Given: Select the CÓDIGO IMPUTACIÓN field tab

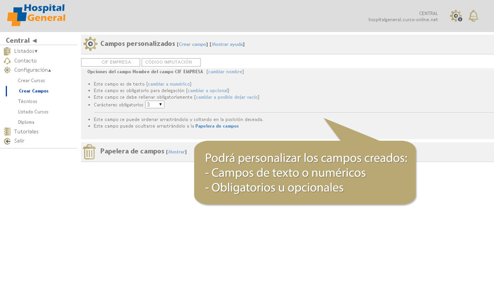Looking at the screenshot, I should 171,62.
